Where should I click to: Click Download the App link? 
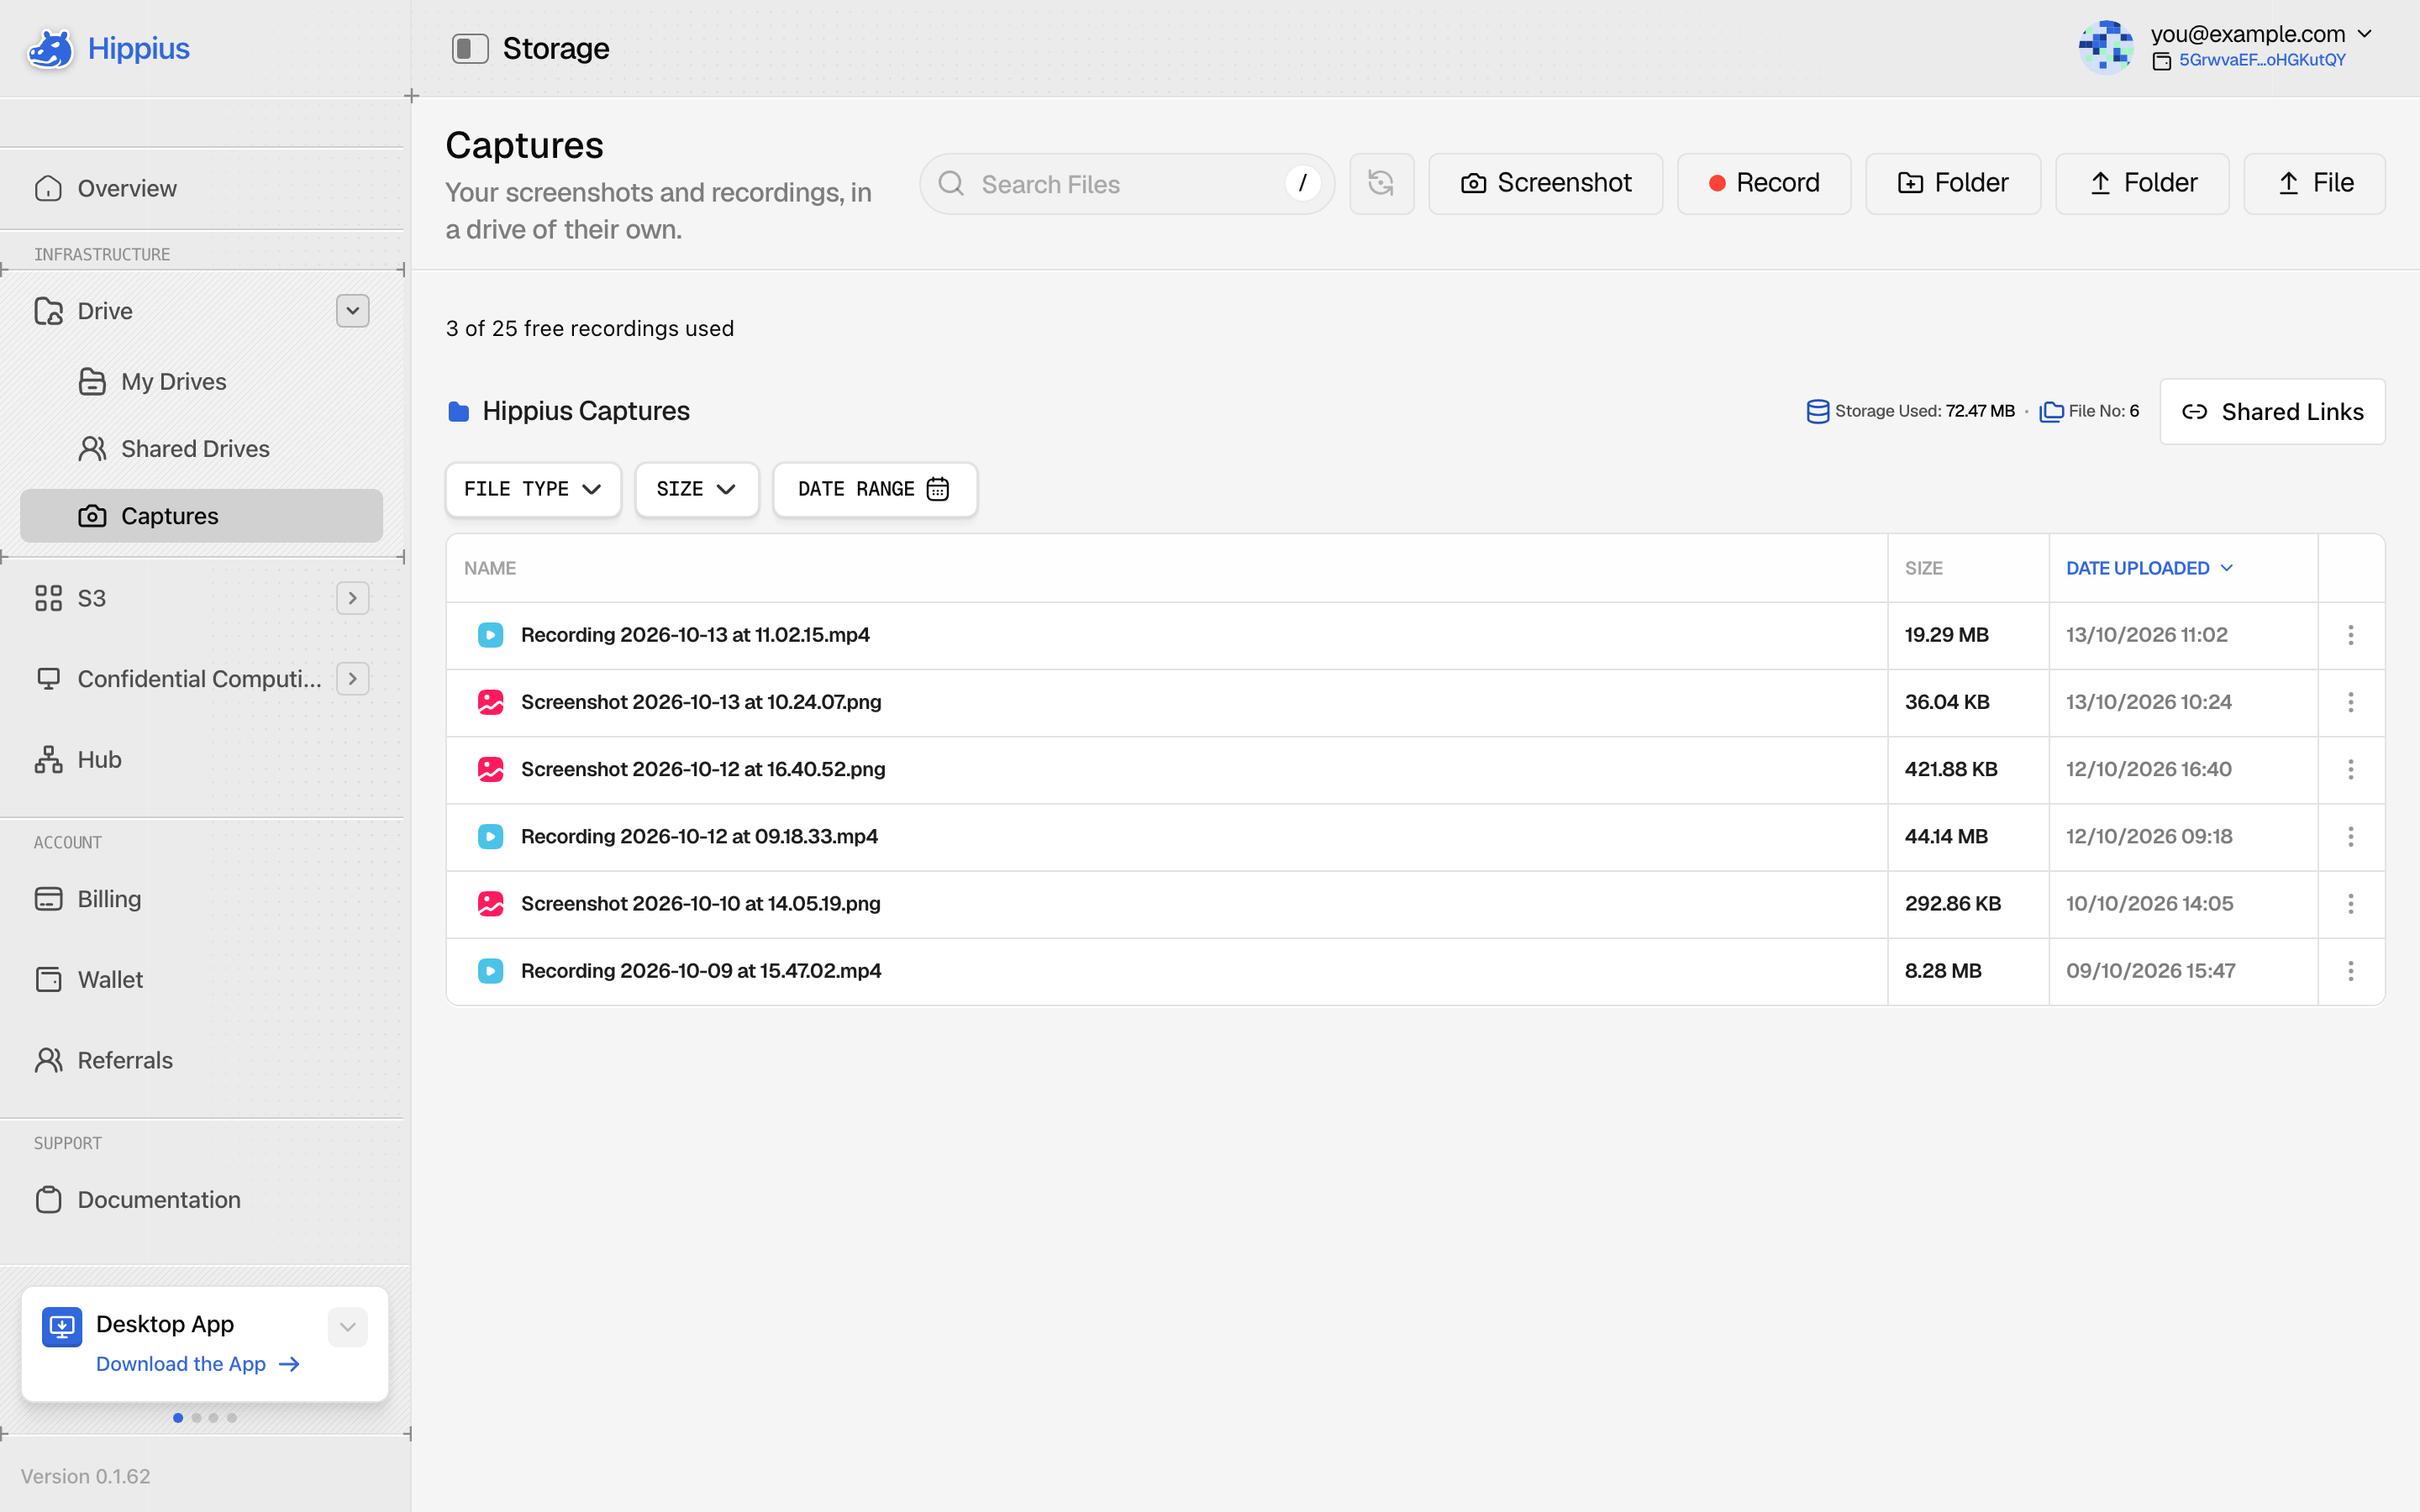(198, 1364)
